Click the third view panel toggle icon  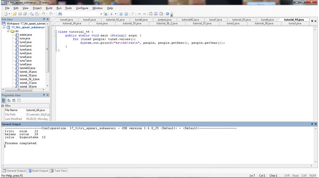point(161,14)
